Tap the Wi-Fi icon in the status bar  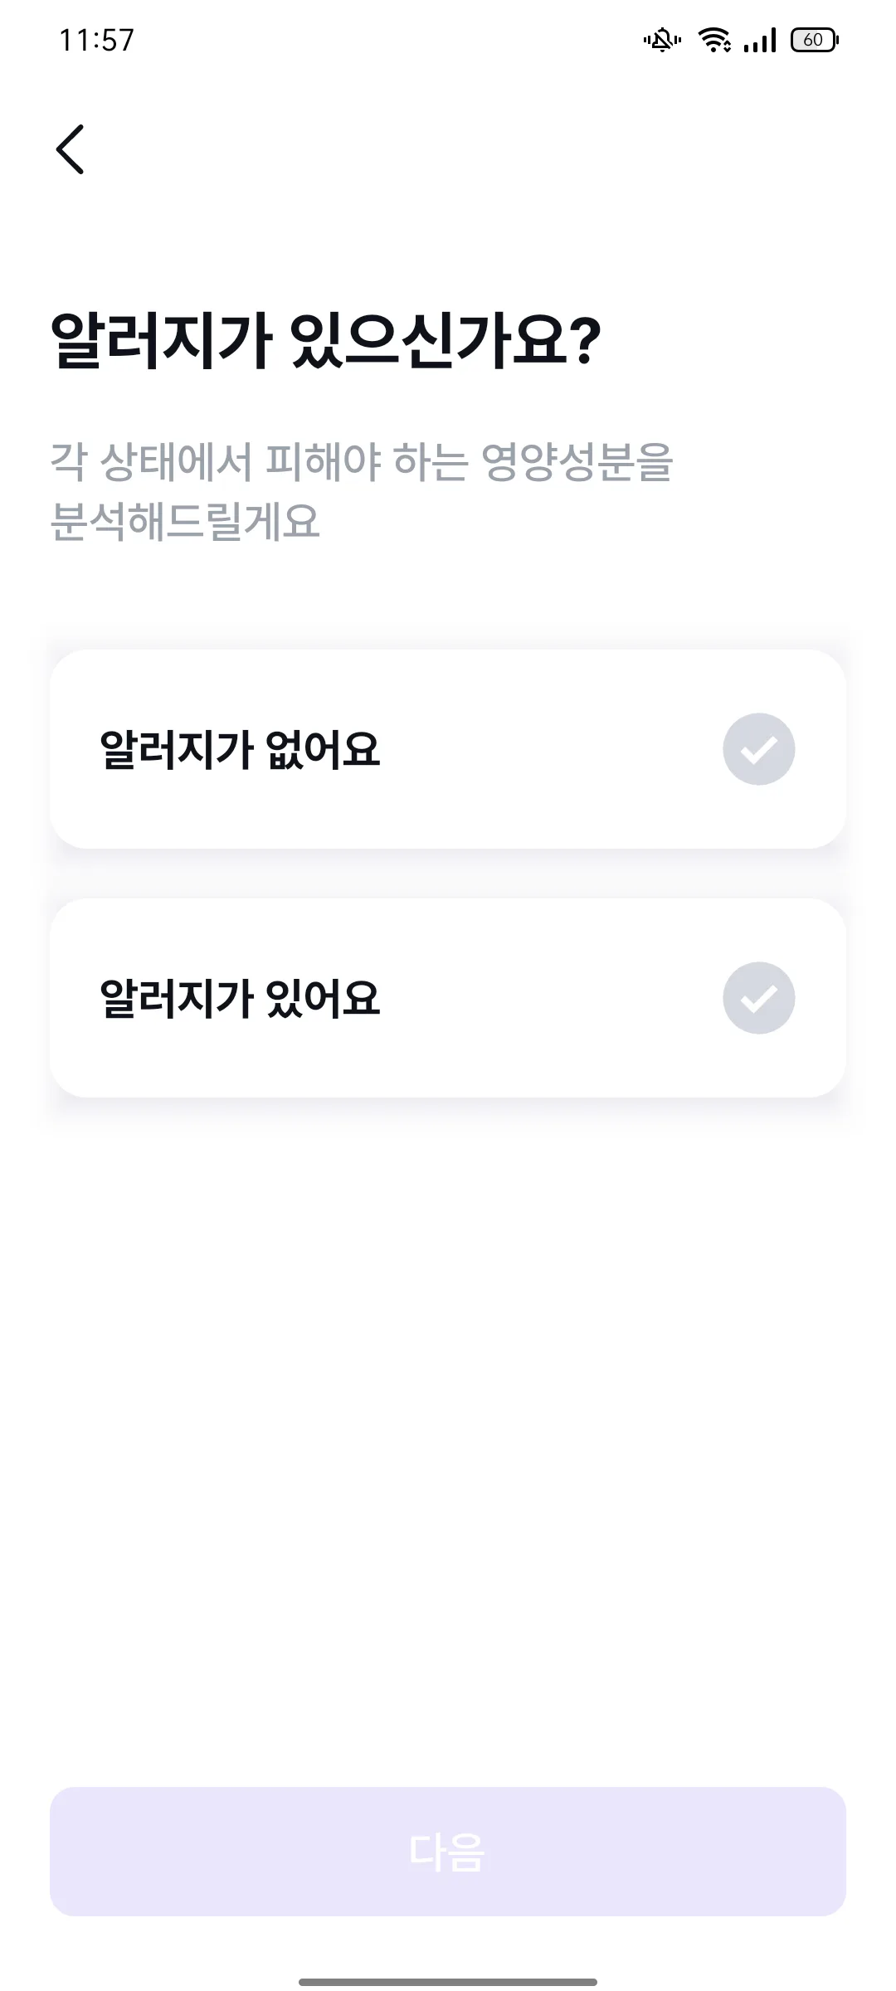click(714, 40)
